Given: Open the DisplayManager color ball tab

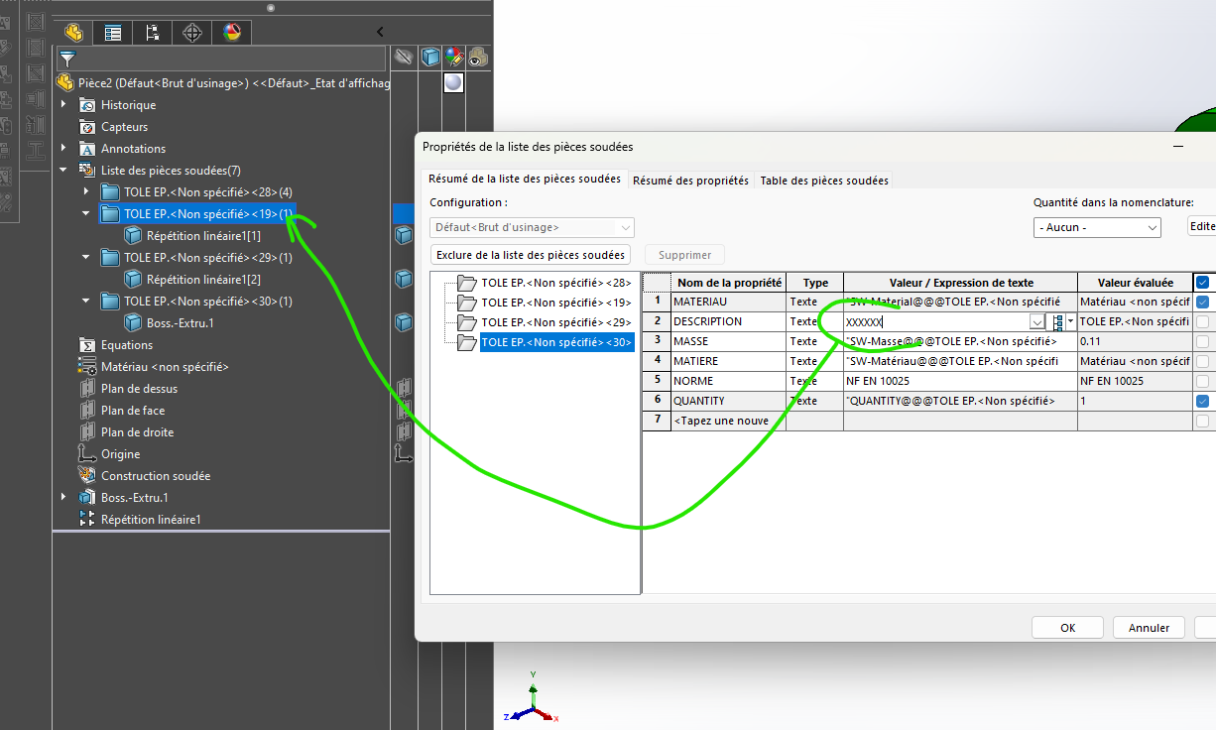Looking at the screenshot, I should coord(232,33).
